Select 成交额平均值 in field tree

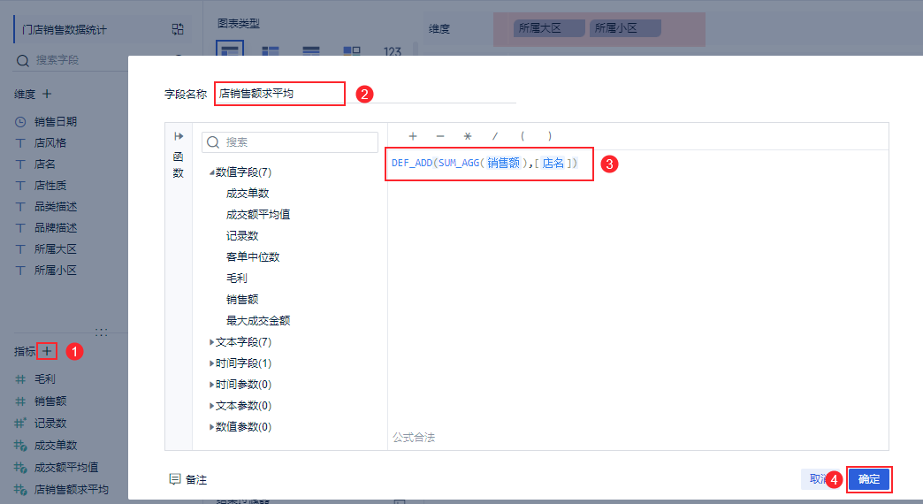pyautogui.click(x=258, y=214)
